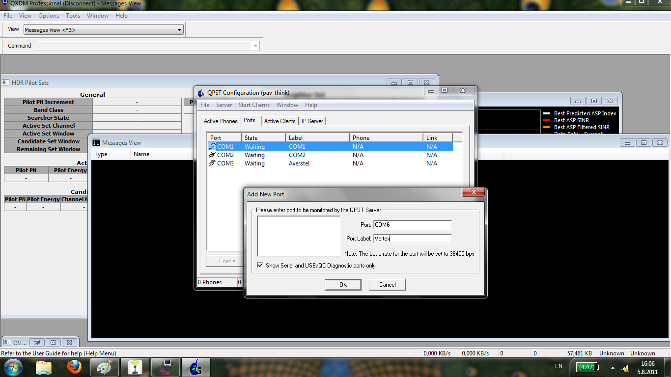This screenshot has width=671, height=377.
Task: Click the orange Best ASP Filtered SINR swatch
Action: pos(546,127)
